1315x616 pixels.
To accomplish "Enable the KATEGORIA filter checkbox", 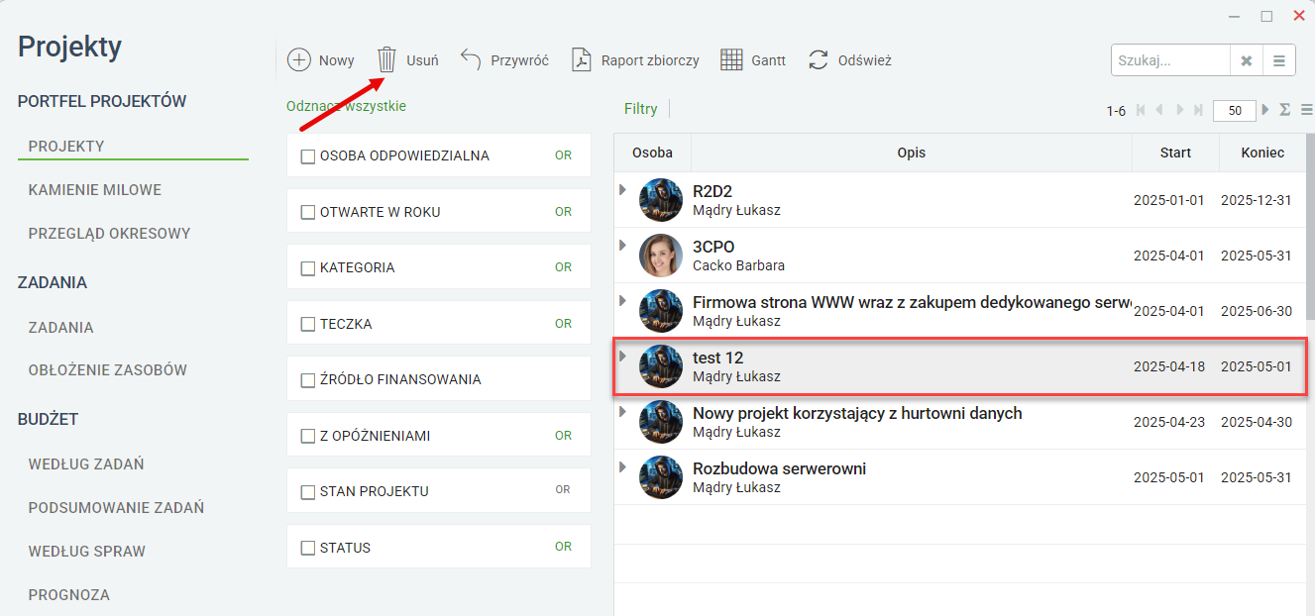I will (307, 267).
